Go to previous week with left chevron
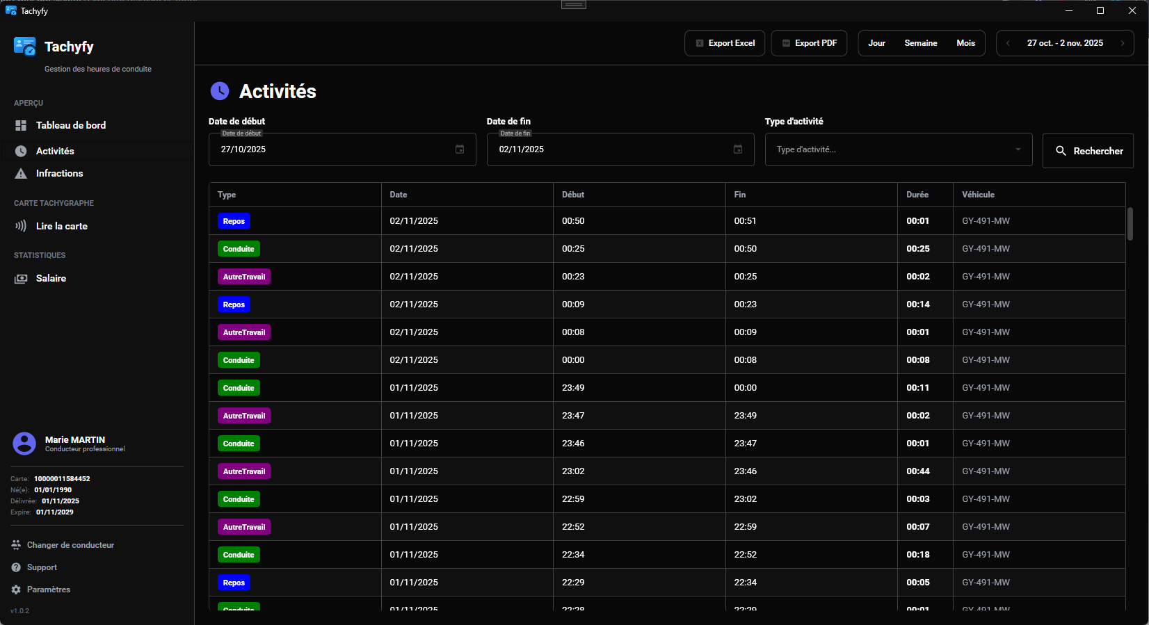This screenshot has height=625, width=1149. [x=1009, y=43]
